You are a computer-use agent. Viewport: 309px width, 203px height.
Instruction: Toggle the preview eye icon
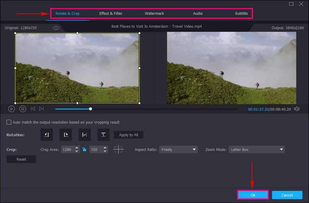(56, 28)
